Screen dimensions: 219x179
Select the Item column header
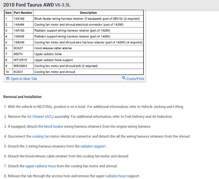tap(8, 13)
